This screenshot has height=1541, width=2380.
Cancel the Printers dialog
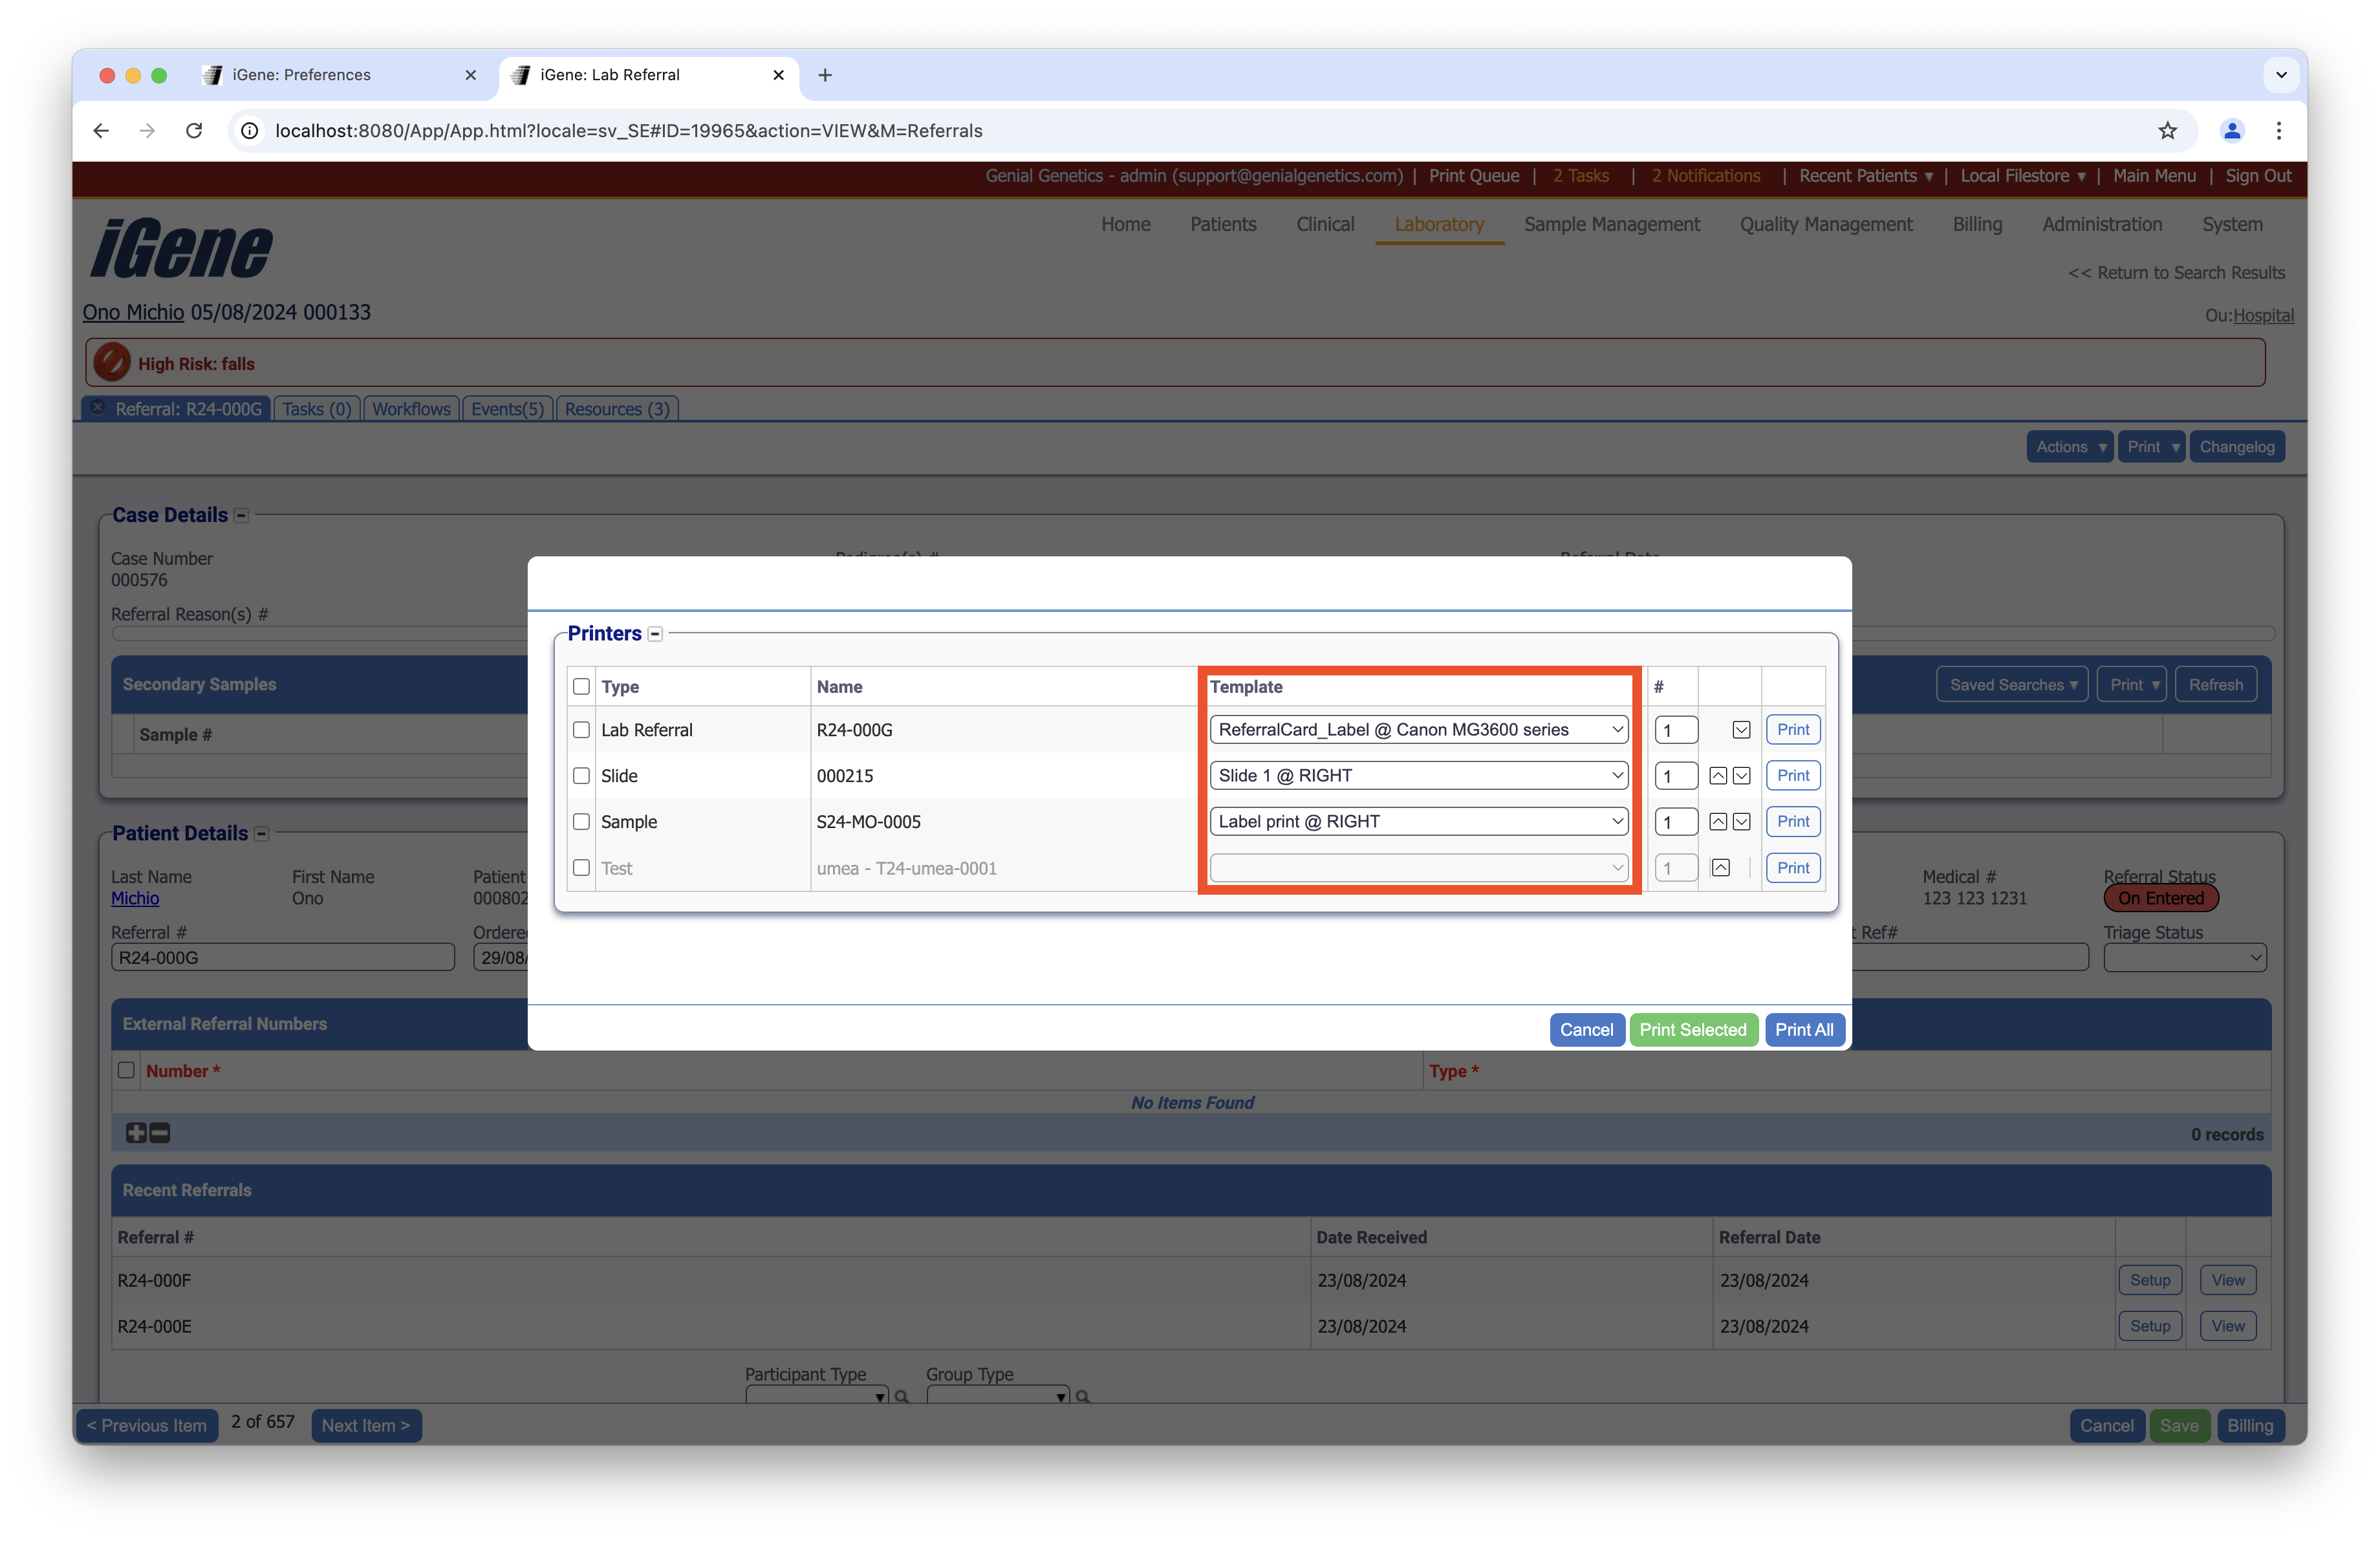point(1586,1030)
